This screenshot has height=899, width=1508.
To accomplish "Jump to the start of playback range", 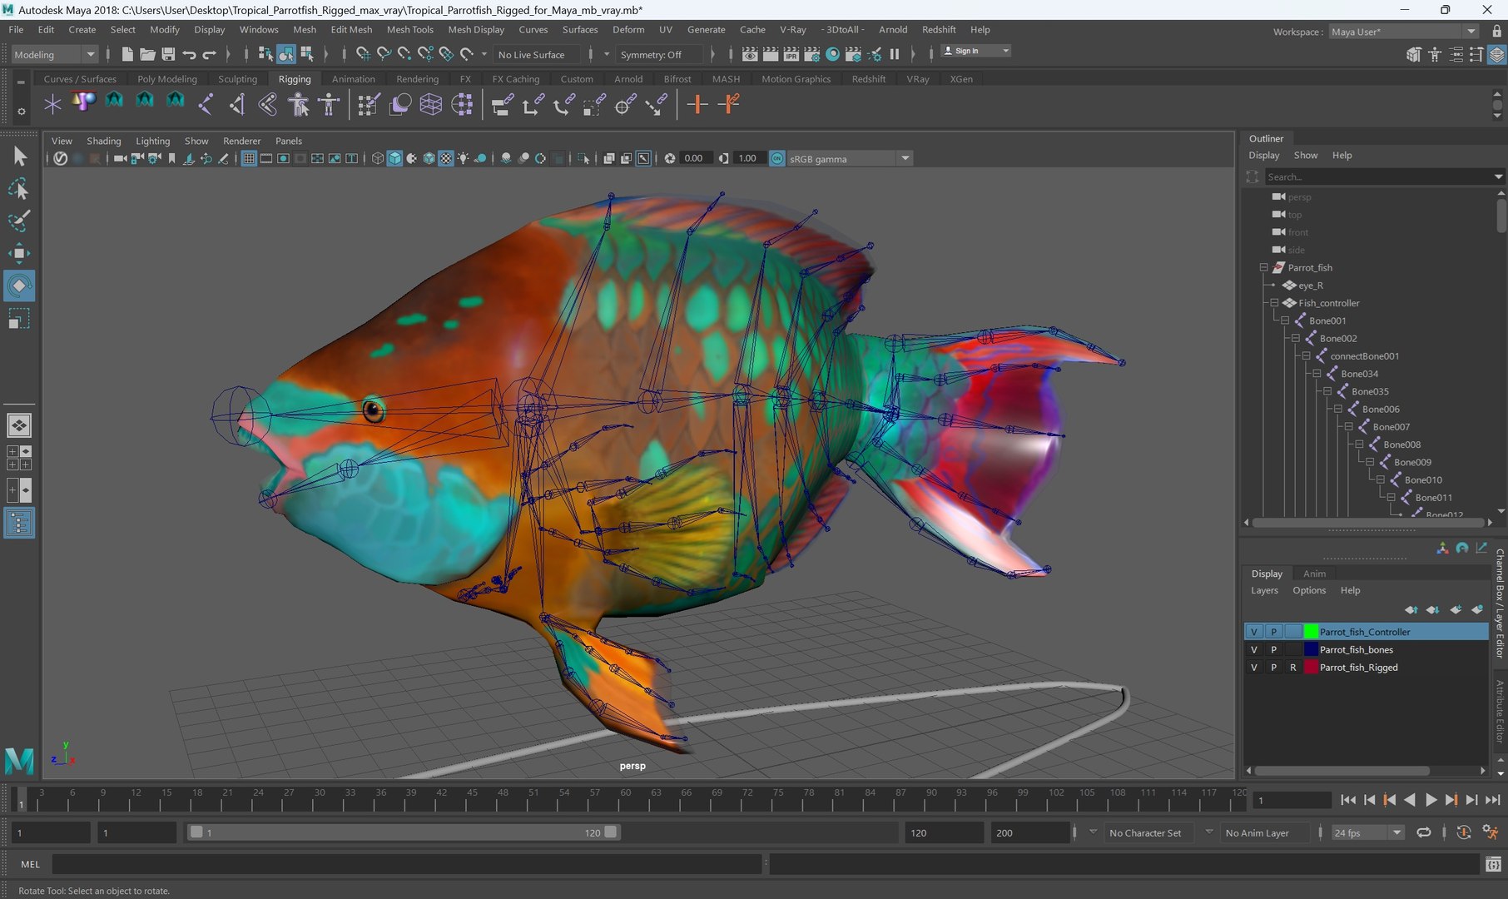I will [1348, 800].
